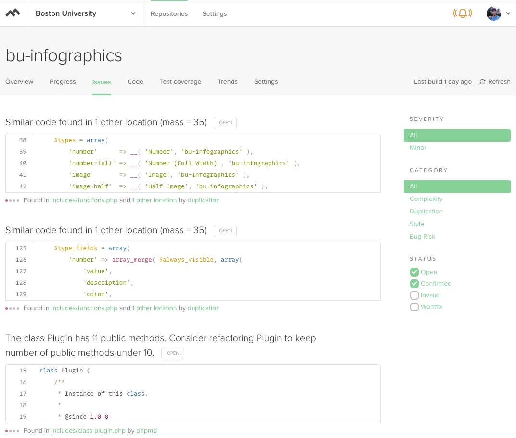Click duplication engine link under $type_fields issue
Viewport: 516px width, 438px height.
(x=204, y=308)
